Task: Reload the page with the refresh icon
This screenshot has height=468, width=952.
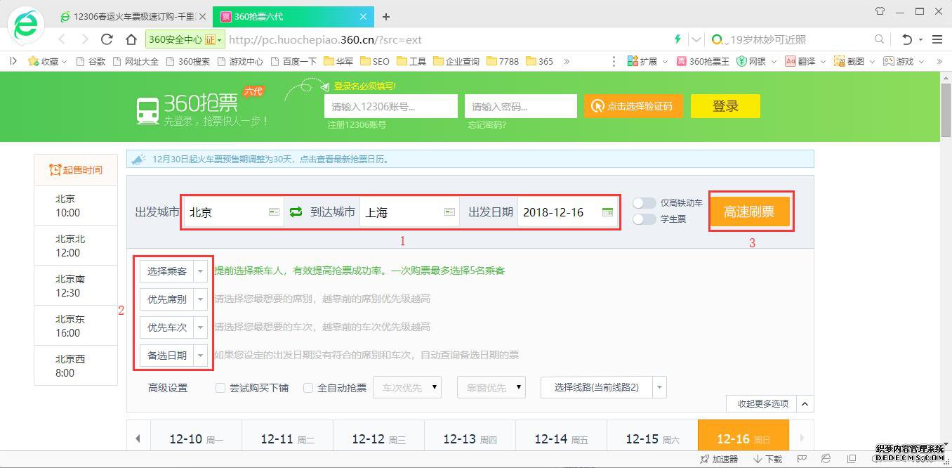Action: click(107, 39)
